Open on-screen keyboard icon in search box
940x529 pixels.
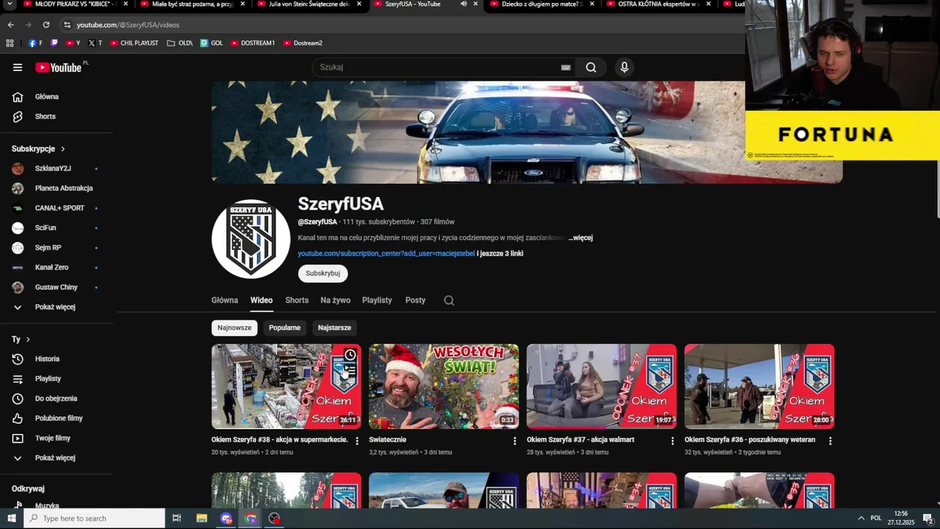565,67
